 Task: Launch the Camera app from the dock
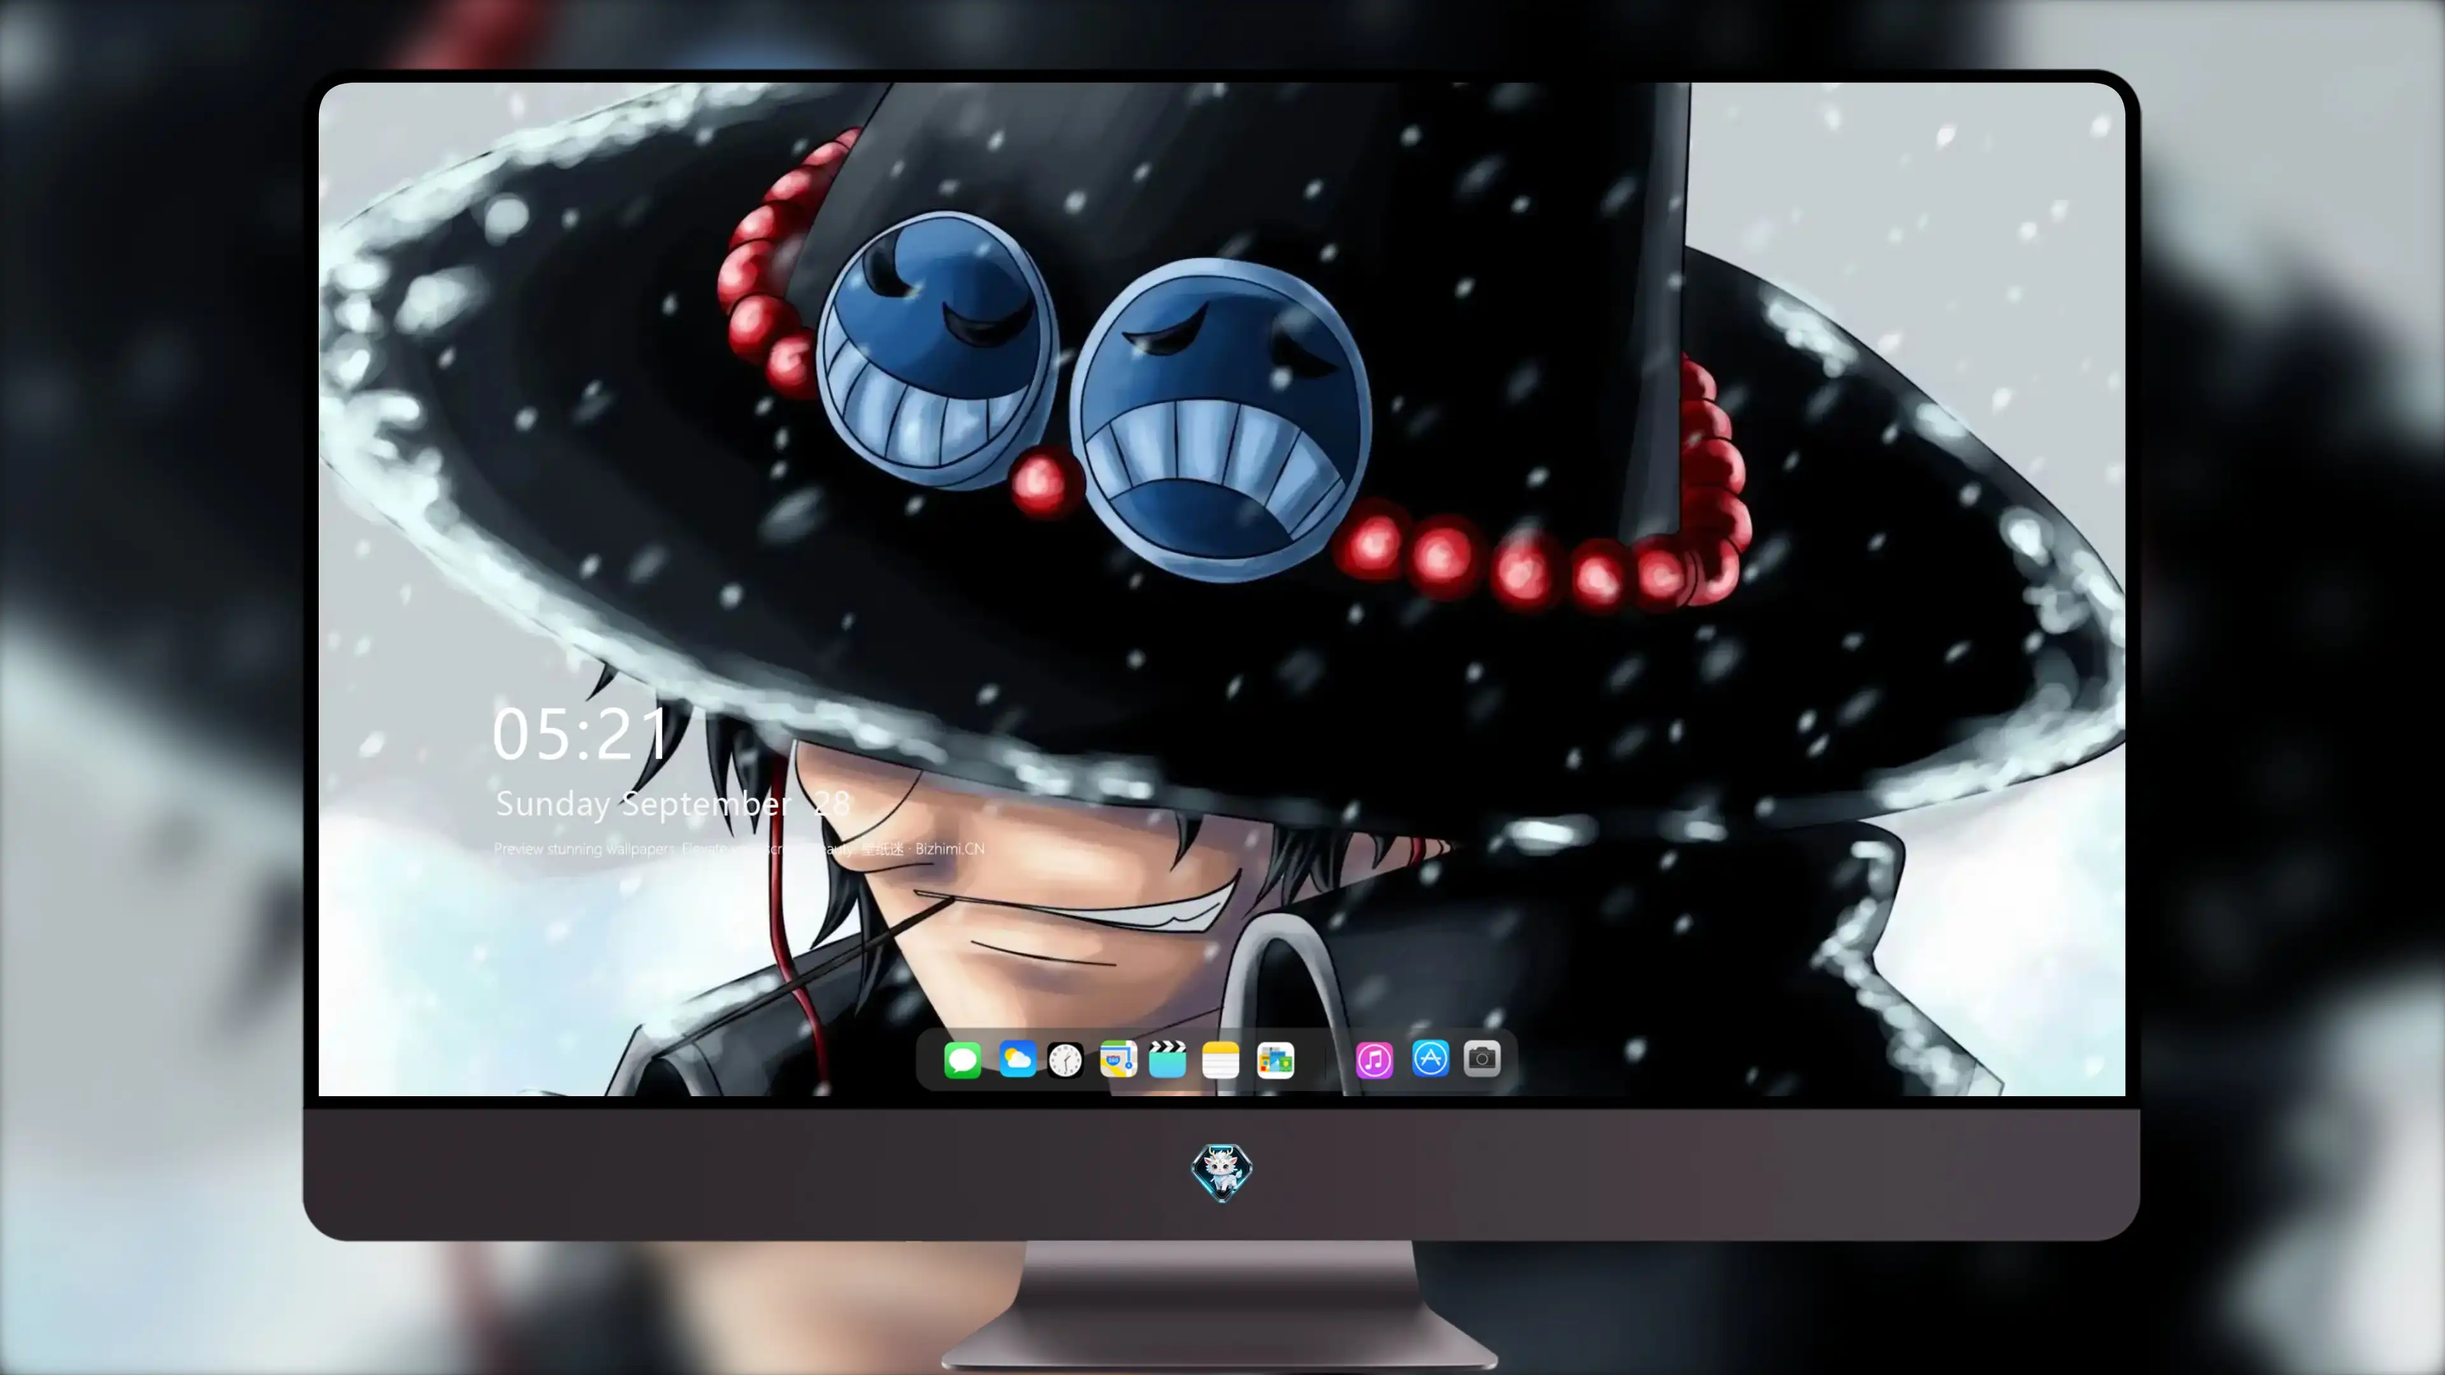point(1482,1059)
